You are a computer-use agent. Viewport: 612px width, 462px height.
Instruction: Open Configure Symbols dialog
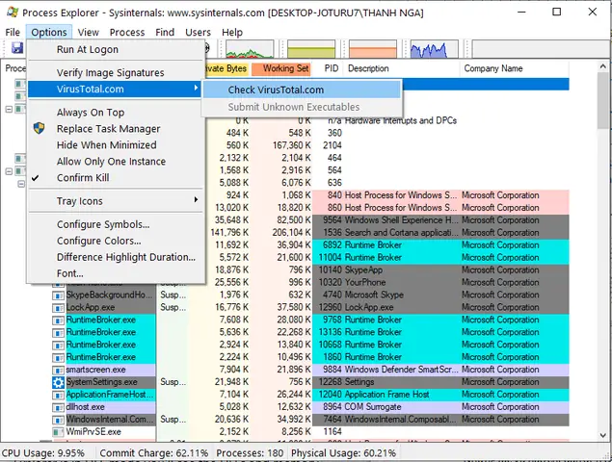pos(103,224)
